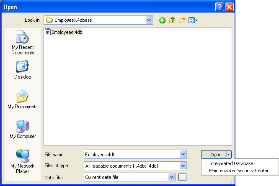Open My Recent Documents place
The width and height of the screenshot is (279, 186).
(x=23, y=43)
